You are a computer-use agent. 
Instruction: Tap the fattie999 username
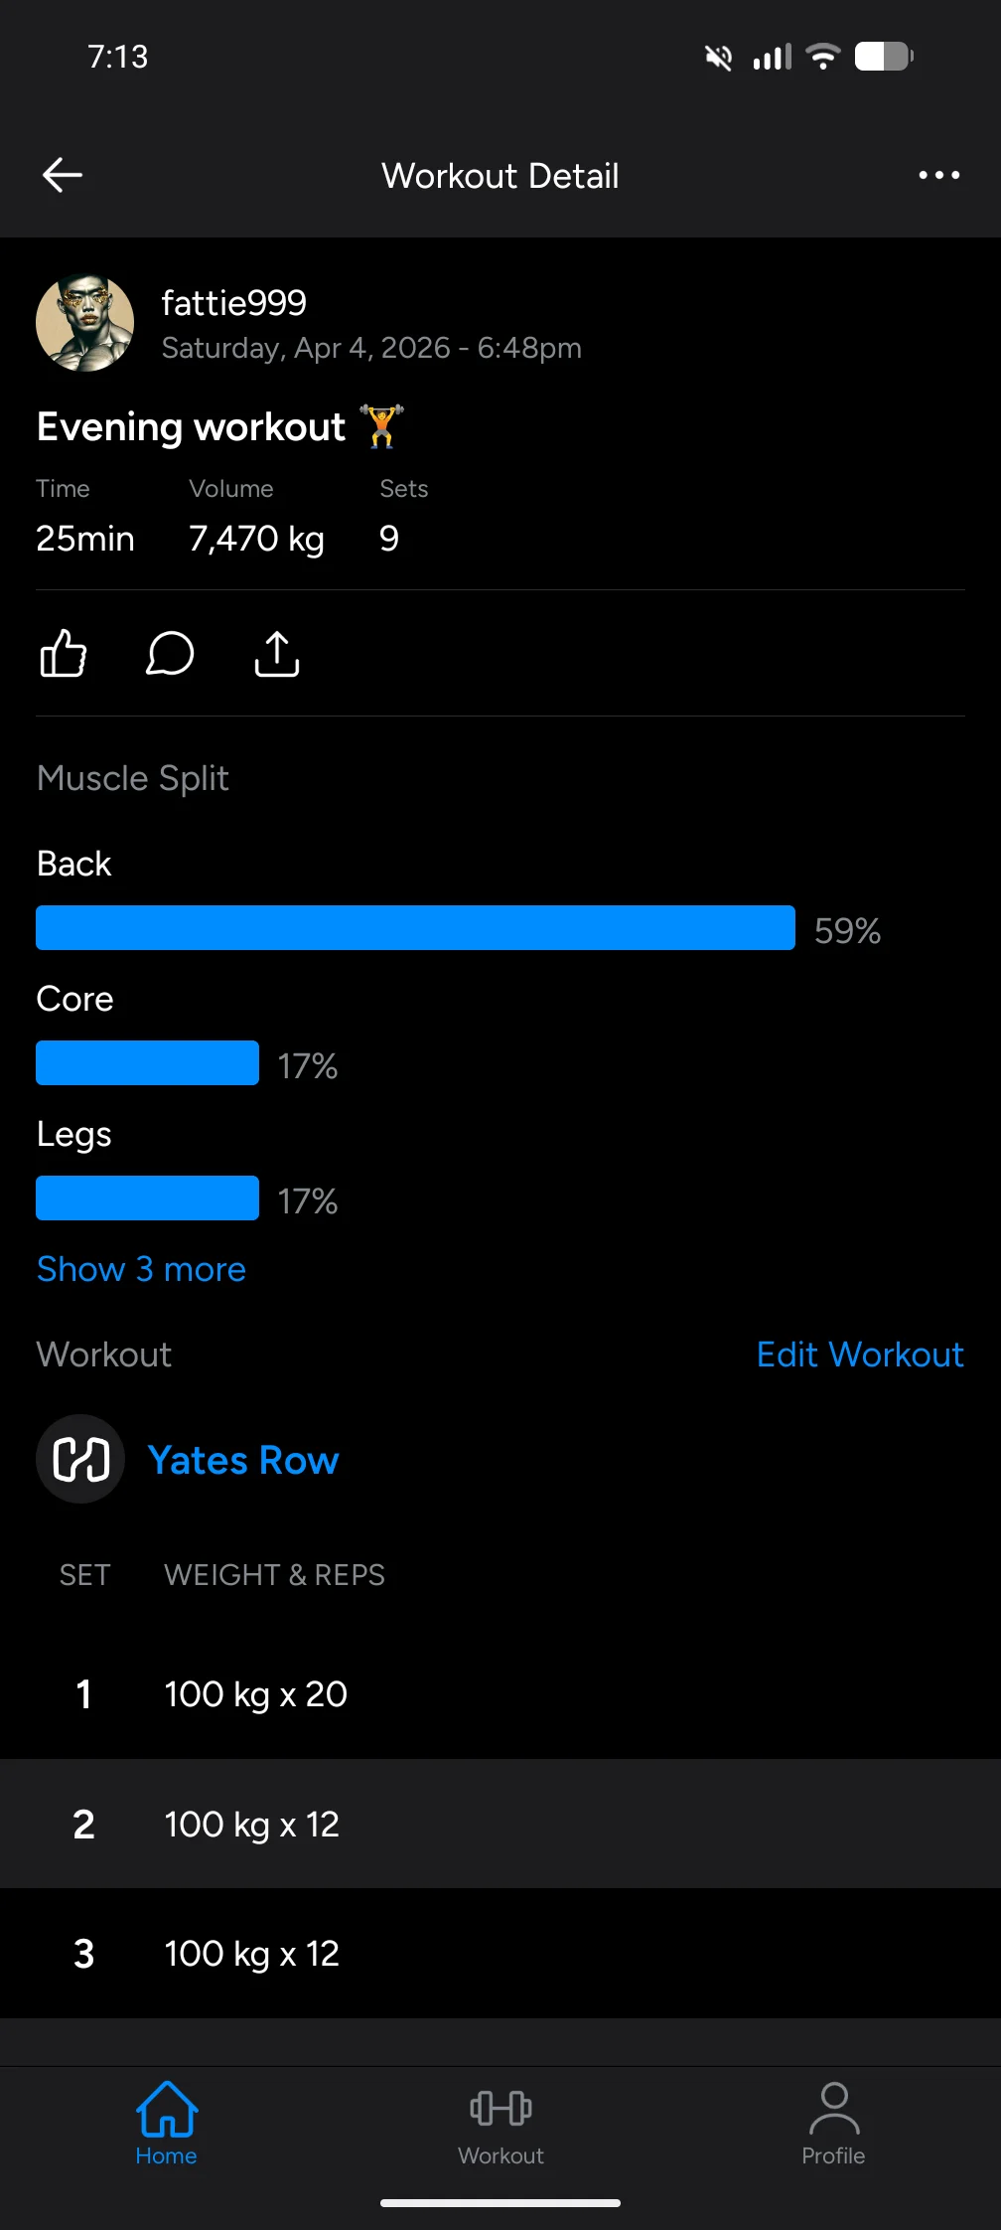click(234, 303)
